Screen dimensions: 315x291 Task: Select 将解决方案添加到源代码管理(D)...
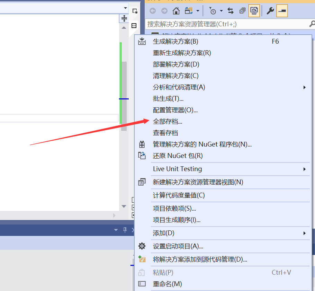click(x=223, y=259)
